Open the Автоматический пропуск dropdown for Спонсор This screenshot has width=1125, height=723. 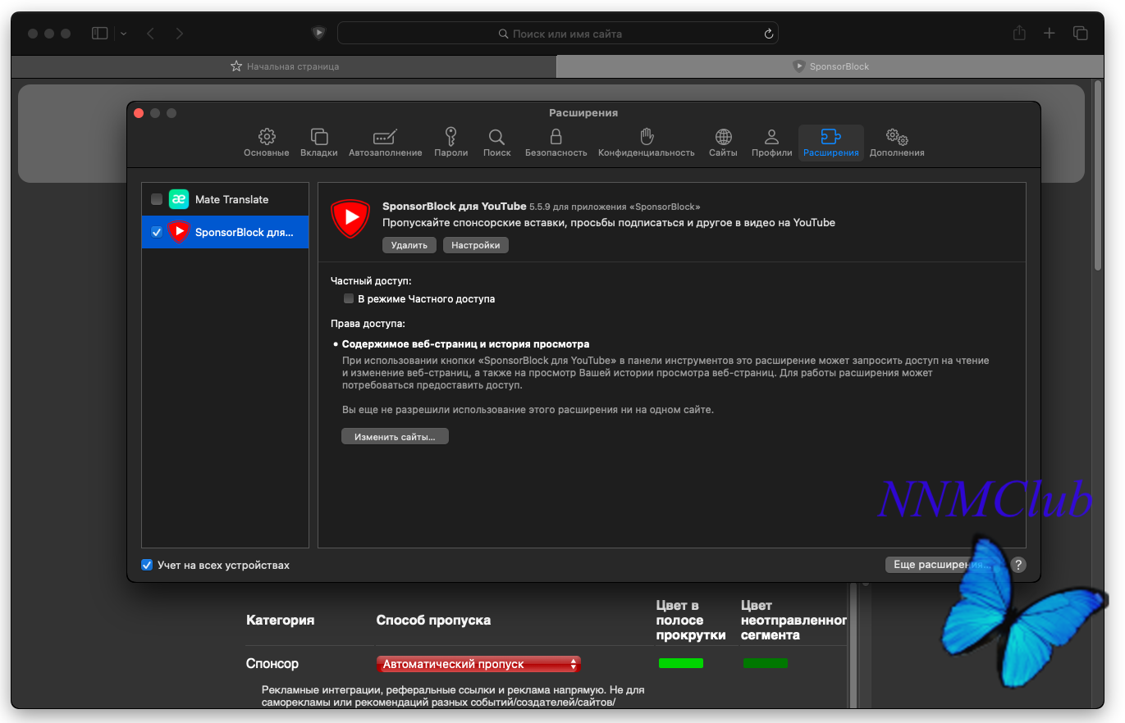[x=478, y=664]
